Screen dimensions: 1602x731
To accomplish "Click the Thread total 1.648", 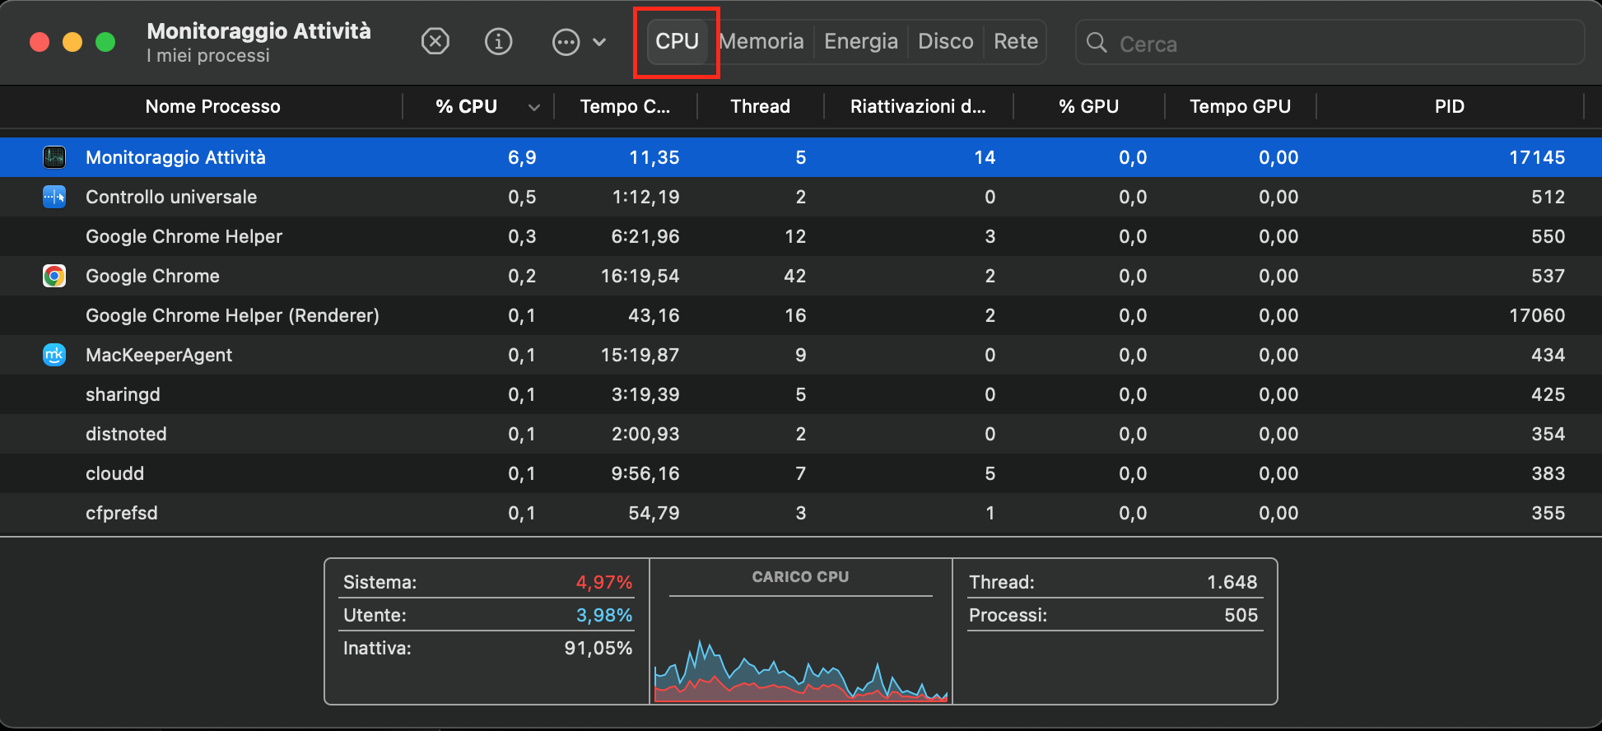I will click(1232, 582).
